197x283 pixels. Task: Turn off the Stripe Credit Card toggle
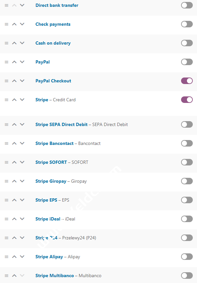click(187, 100)
